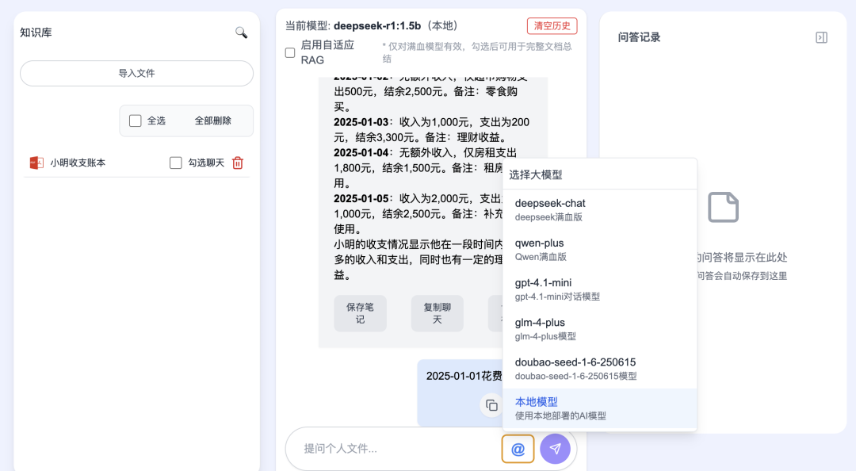
Task: Check the 全选 checkbox
Action: tap(136, 121)
